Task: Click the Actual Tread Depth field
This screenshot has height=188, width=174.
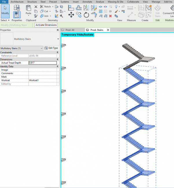Action: tap(42, 63)
